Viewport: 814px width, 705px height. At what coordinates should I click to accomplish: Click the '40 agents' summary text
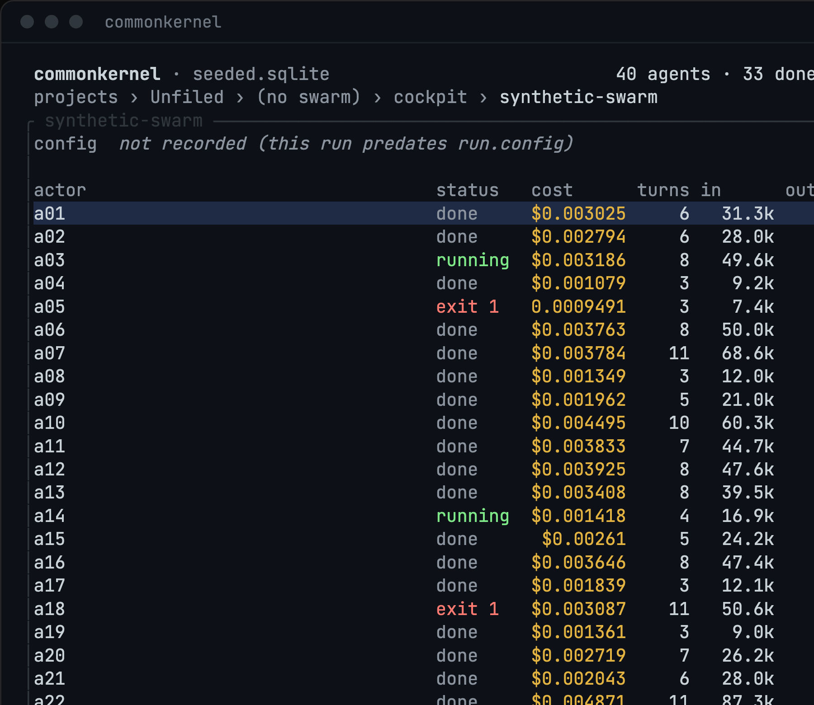[663, 74]
